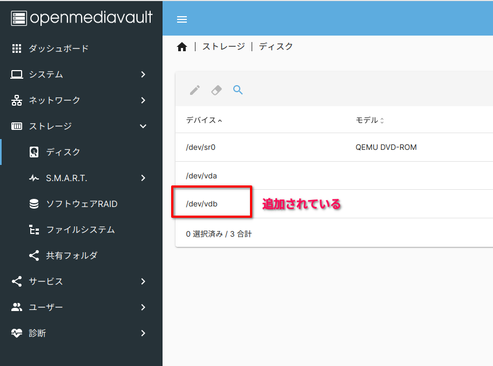
Task: Click the ソフトウェアRAID database icon
Action: [x=34, y=204]
